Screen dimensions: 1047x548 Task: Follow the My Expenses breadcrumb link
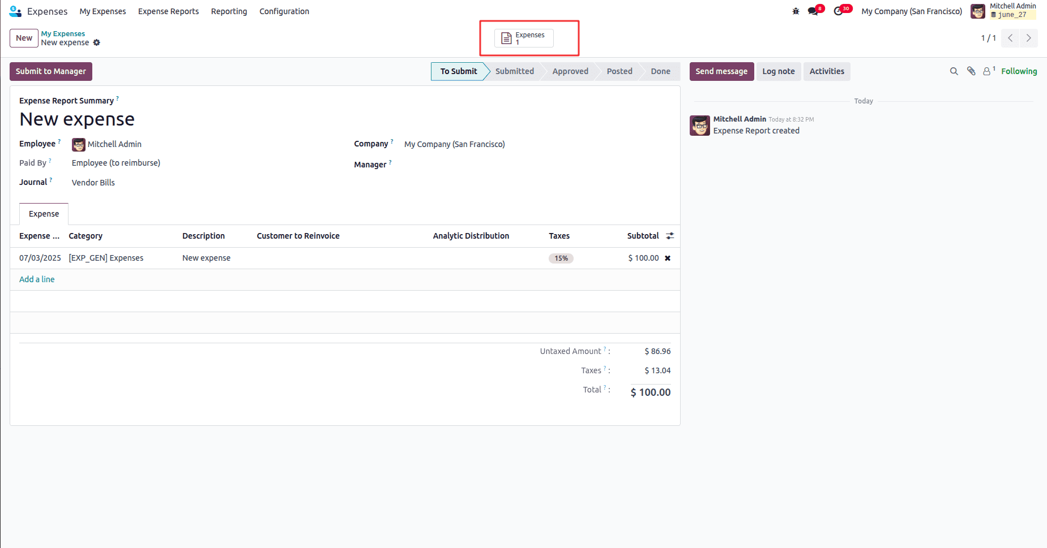click(63, 34)
